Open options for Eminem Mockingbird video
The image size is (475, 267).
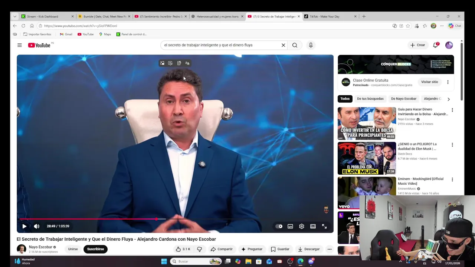point(452,179)
